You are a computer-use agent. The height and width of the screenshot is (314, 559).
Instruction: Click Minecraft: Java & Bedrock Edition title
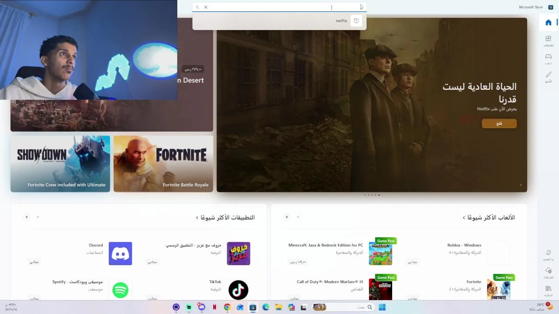coord(325,245)
